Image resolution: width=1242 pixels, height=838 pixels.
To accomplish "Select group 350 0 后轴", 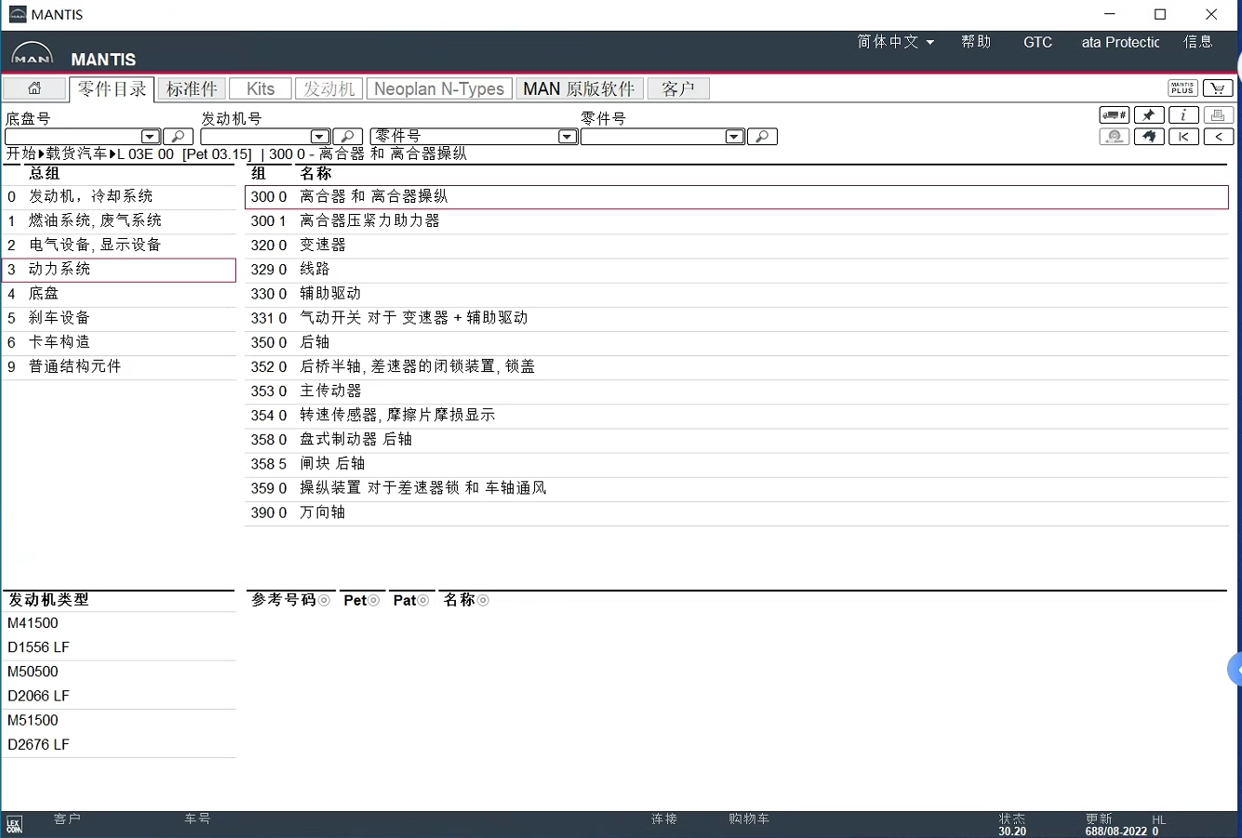I will 737,342.
